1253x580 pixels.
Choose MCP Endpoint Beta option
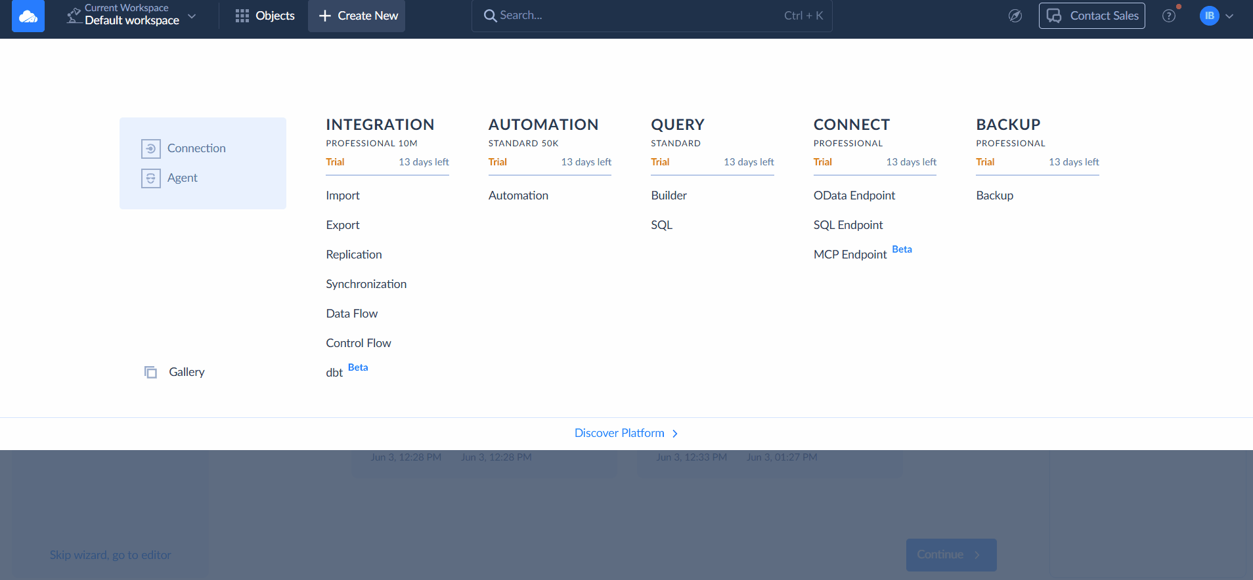pos(862,253)
